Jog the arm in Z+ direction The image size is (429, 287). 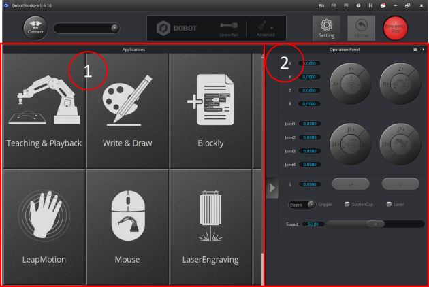(x=401, y=69)
